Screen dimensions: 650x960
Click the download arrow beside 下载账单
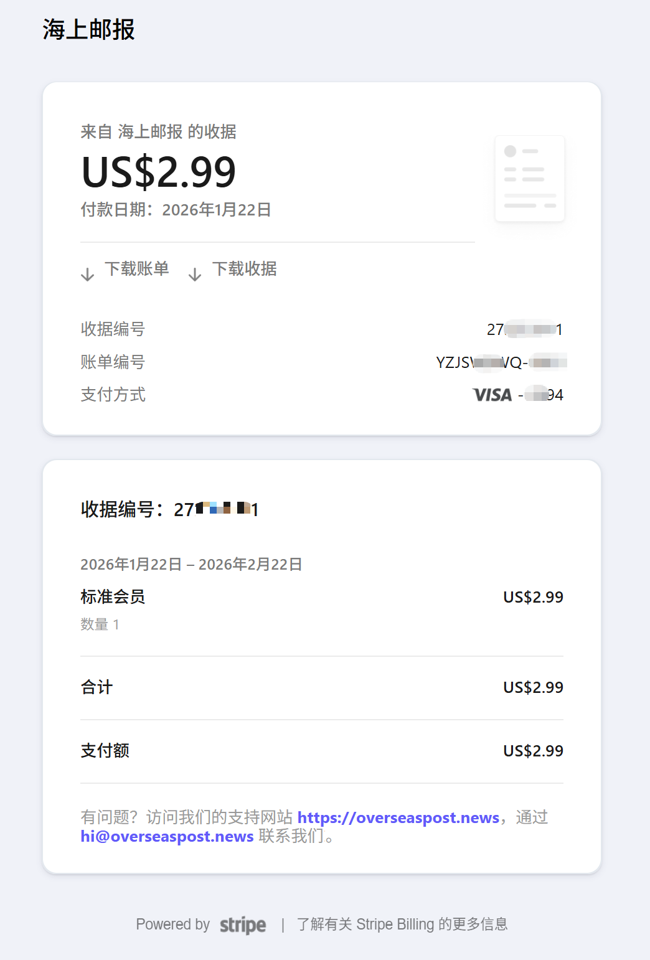click(x=88, y=274)
